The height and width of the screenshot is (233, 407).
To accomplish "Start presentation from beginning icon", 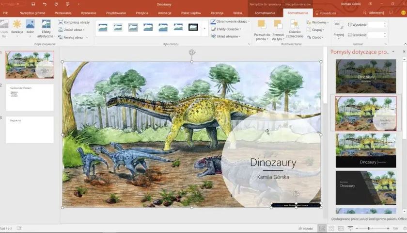I will point(67,4).
